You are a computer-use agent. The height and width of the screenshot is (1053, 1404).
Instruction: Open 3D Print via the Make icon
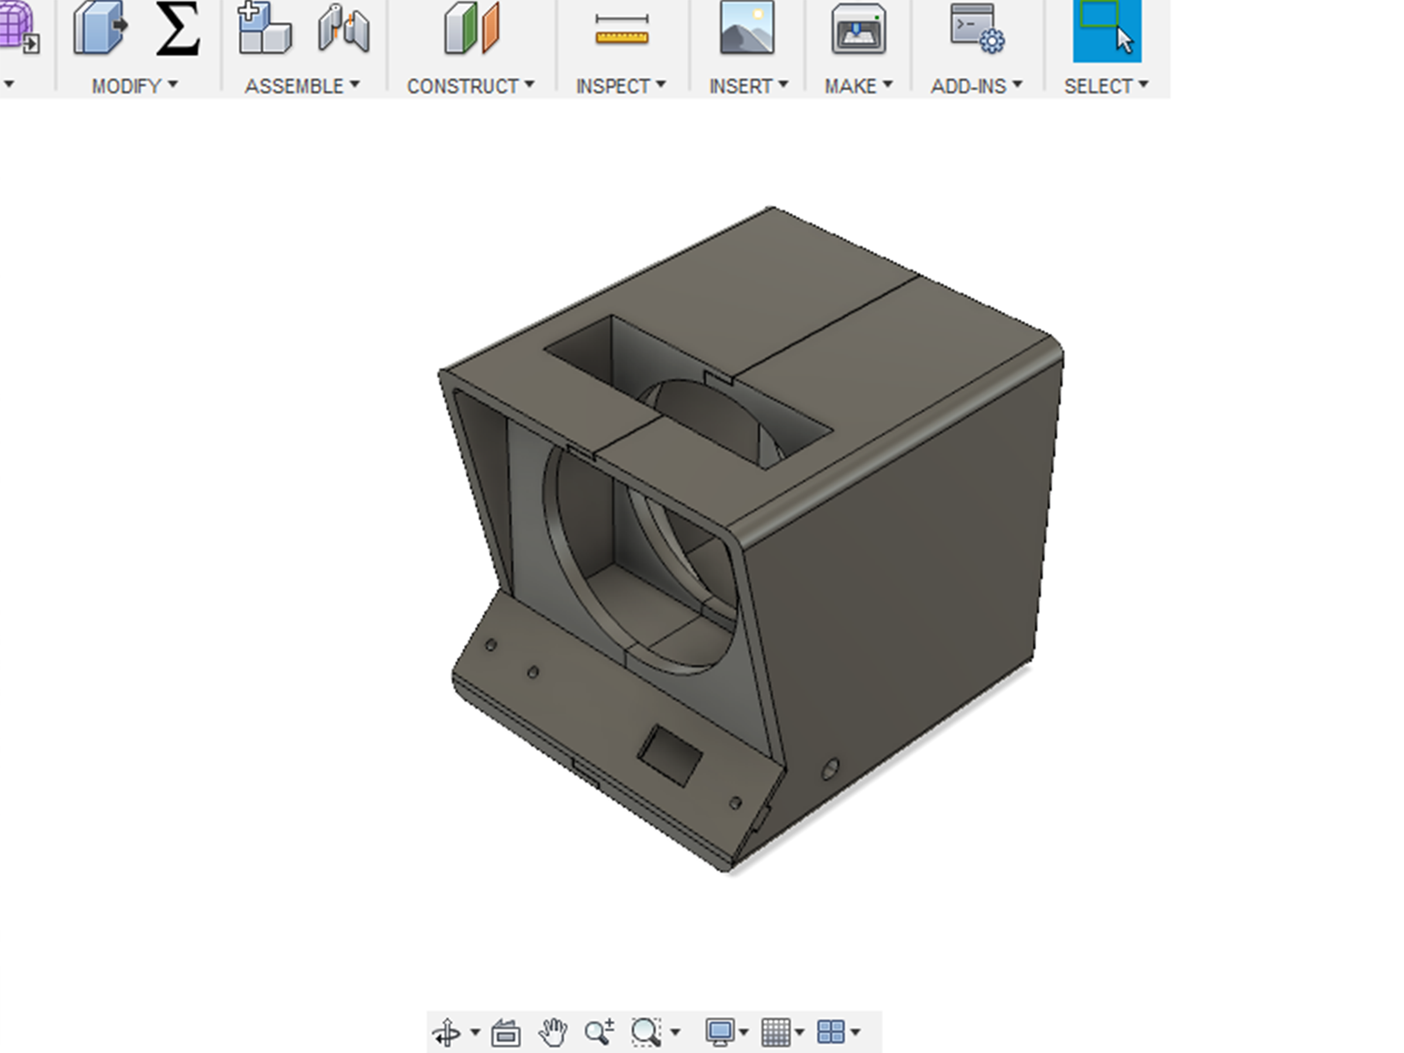[857, 30]
